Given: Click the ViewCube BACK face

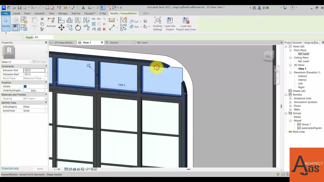Looking at the screenshot, I should pos(268,56).
